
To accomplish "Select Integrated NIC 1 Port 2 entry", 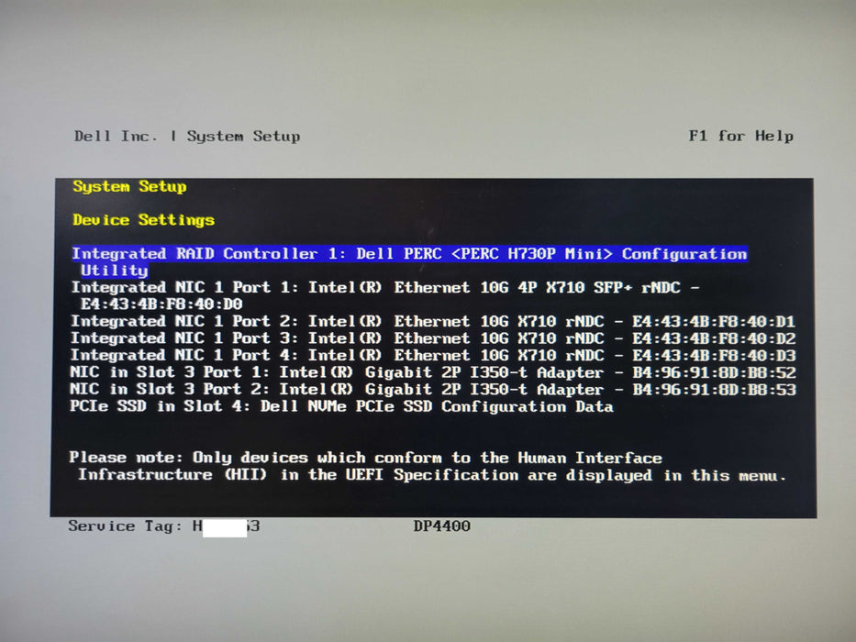I will tap(433, 321).
